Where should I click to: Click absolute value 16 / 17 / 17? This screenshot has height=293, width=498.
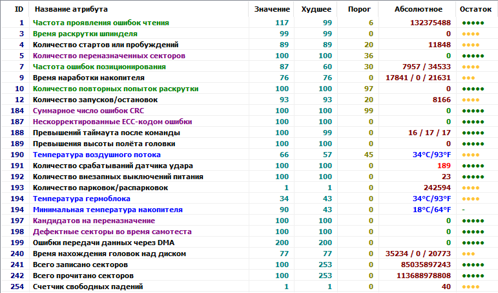click(x=430, y=133)
